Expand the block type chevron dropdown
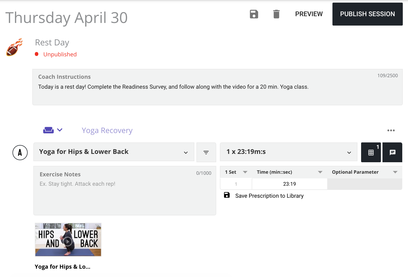408x277 pixels. [x=60, y=130]
